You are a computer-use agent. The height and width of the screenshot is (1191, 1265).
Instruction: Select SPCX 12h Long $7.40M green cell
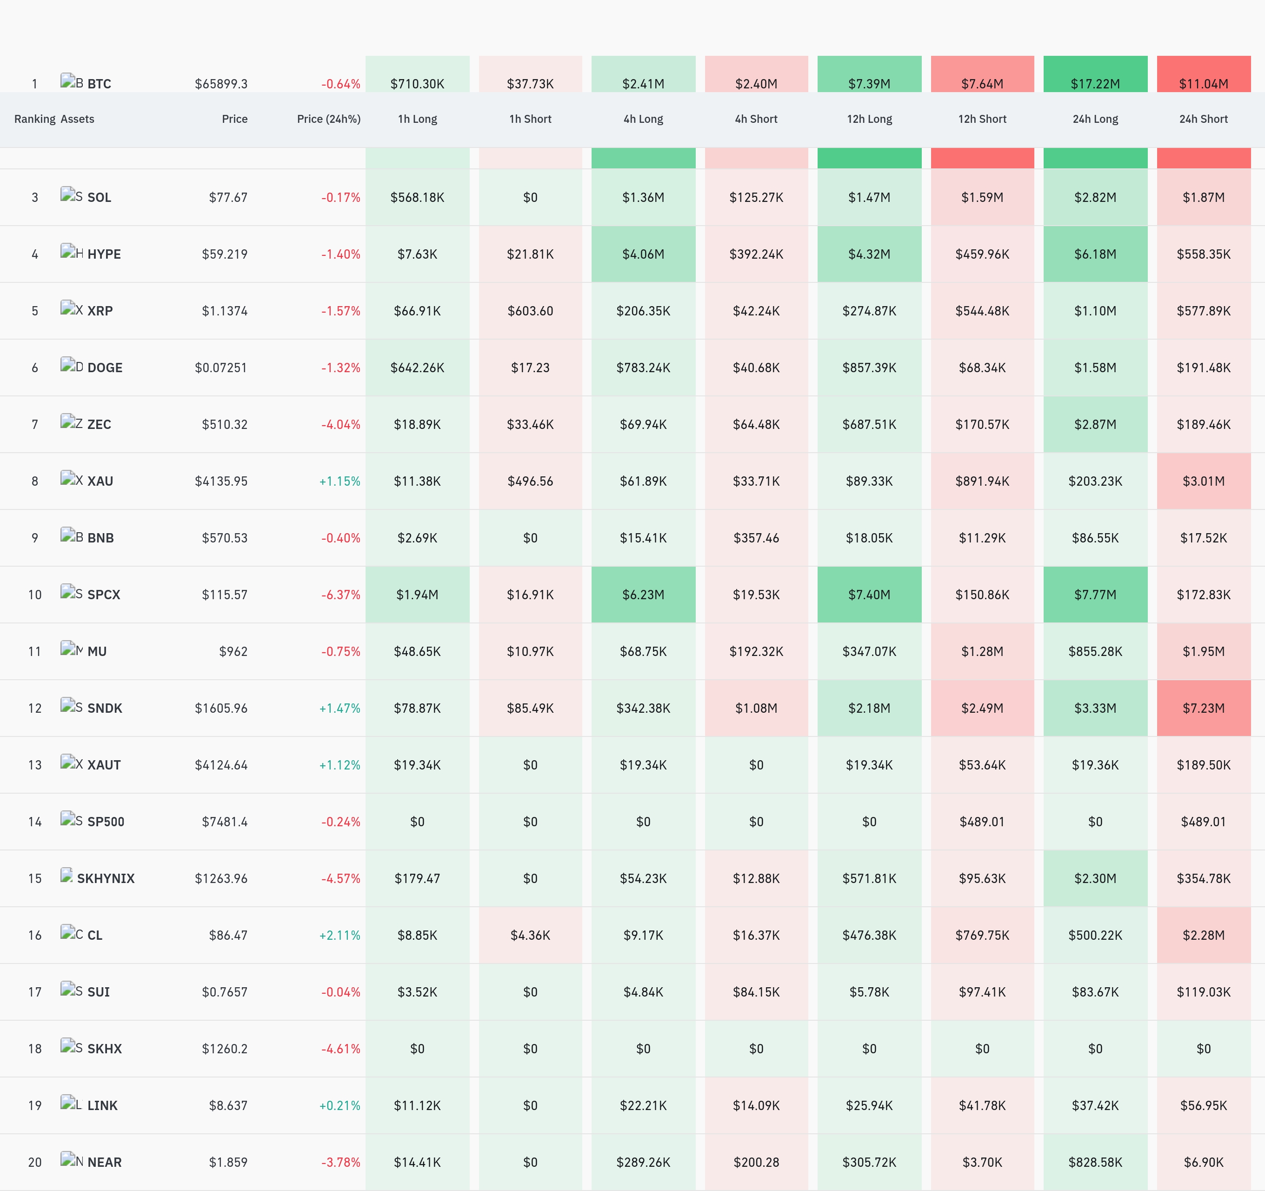tap(869, 595)
